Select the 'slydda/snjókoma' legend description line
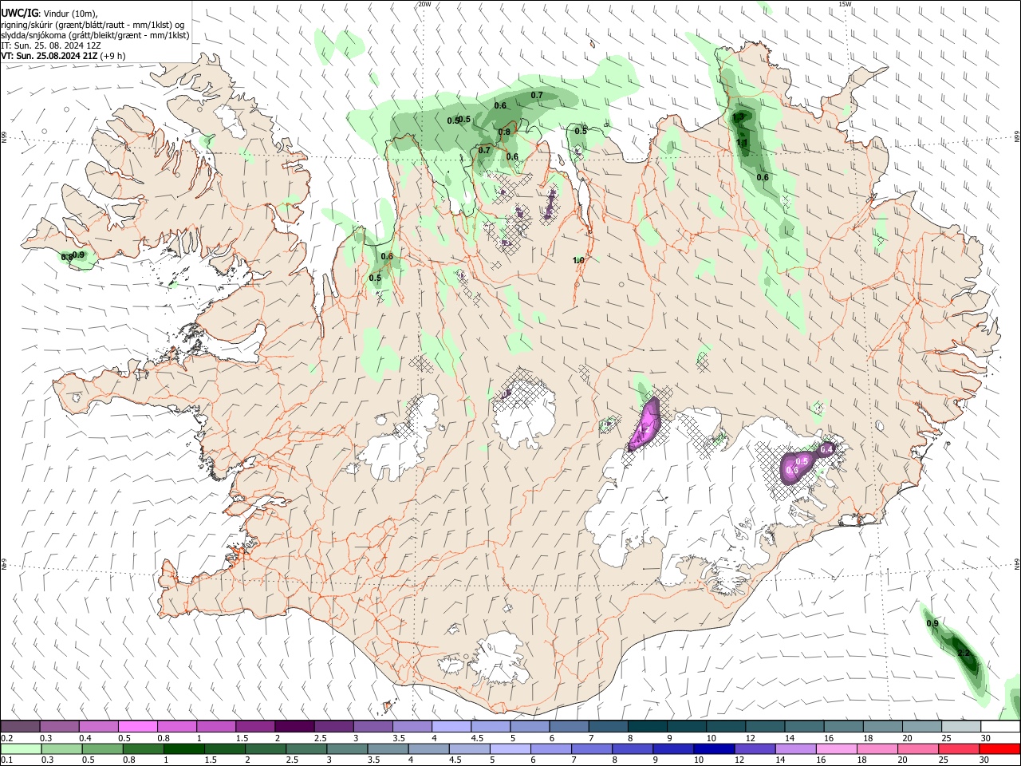1021x766 pixels. click(x=95, y=35)
